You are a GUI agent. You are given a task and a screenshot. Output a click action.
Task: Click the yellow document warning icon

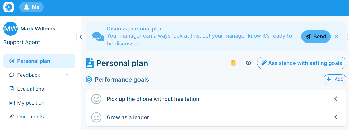point(233,63)
